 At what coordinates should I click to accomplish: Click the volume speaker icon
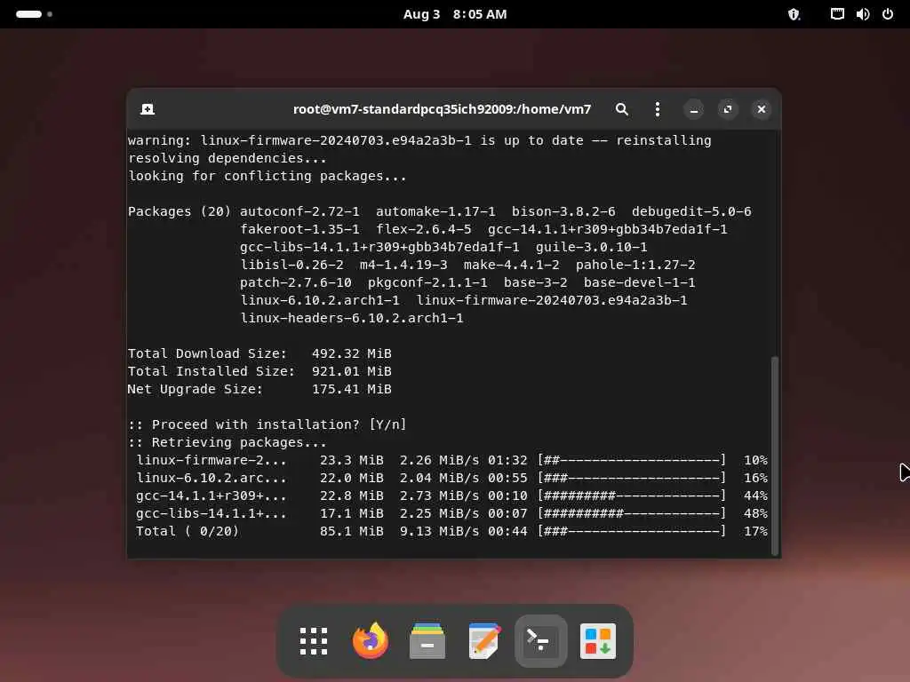[x=862, y=14]
